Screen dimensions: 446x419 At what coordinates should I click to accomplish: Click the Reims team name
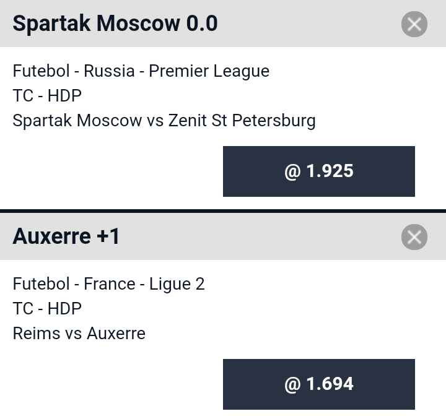pyautogui.click(x=37, y=333)
